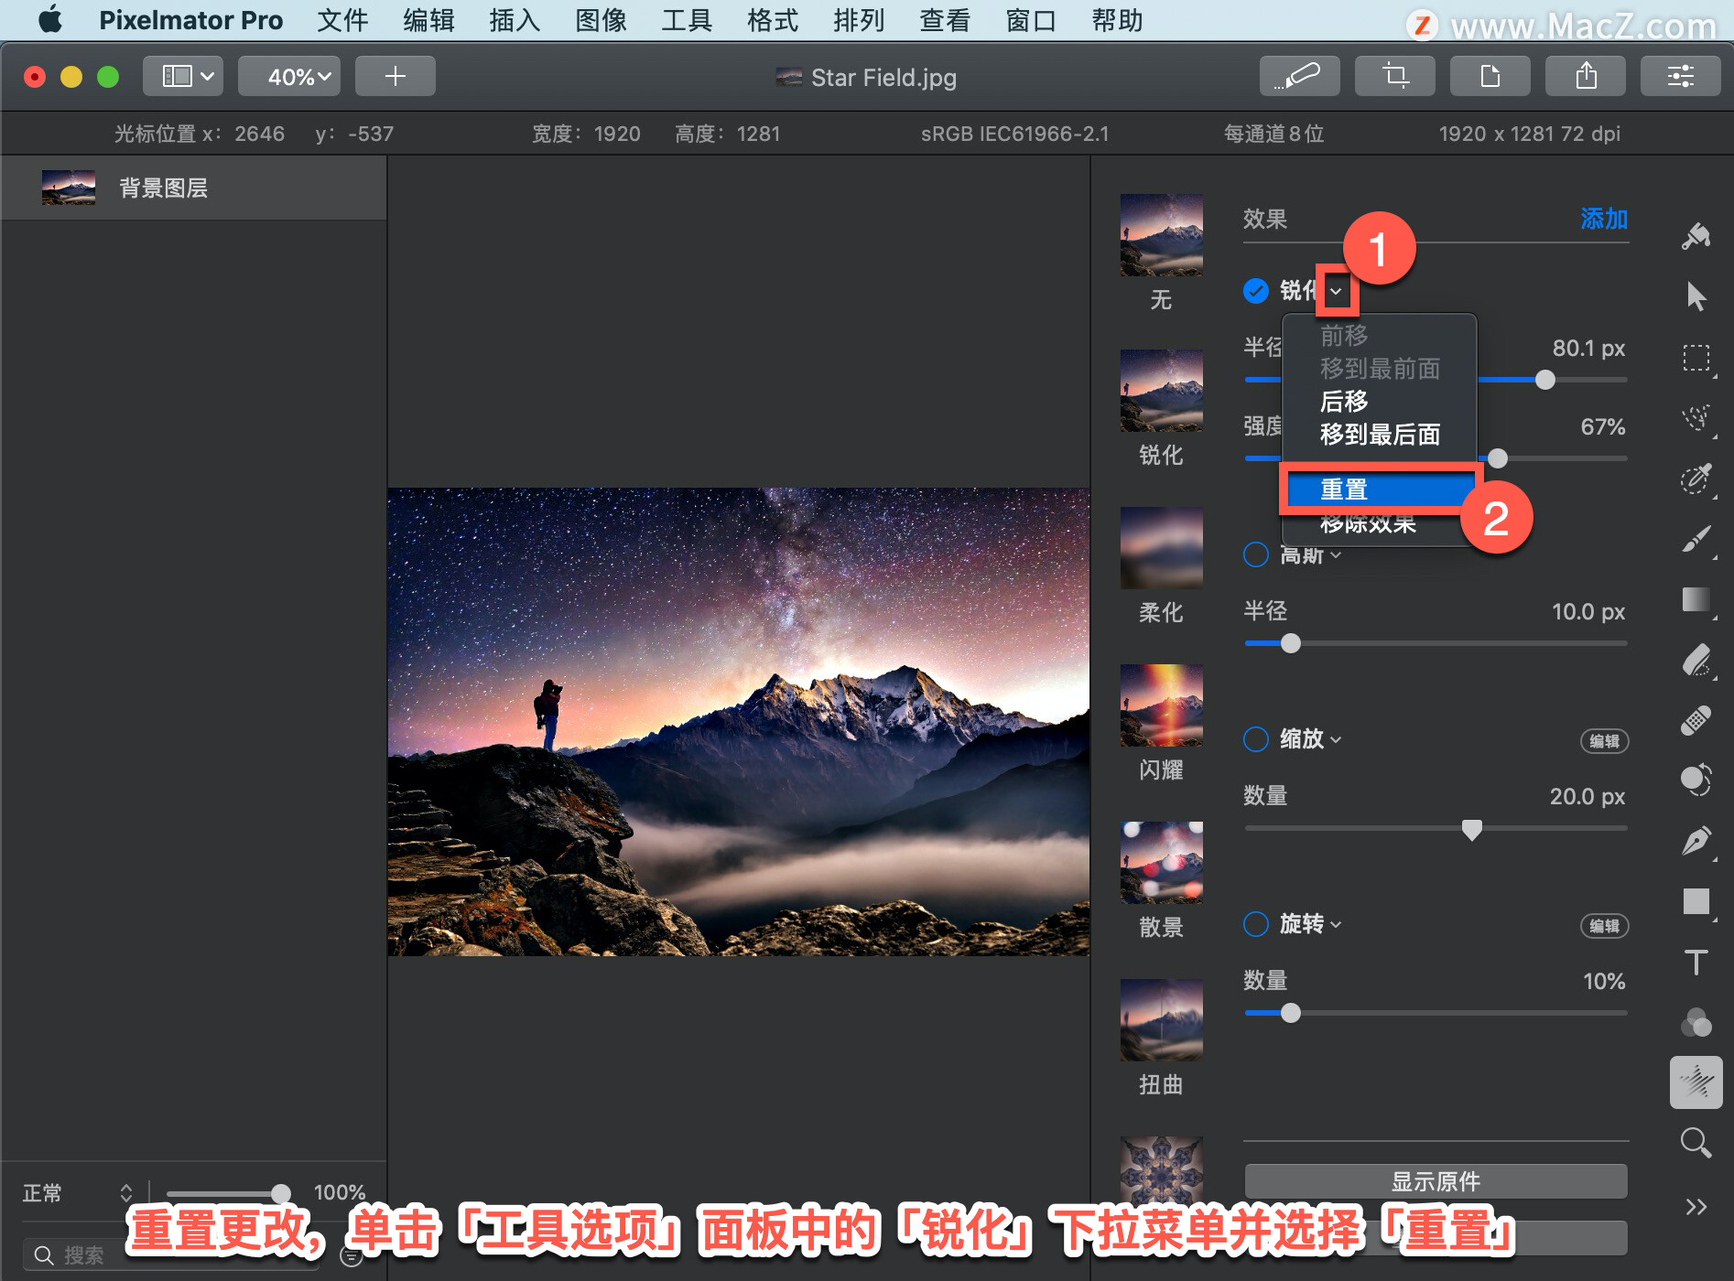The width and height of the screenshot is (1734, 1281).
Task: Expand the 旋转 effect dropdown arrow
Action: (1336, 925)
